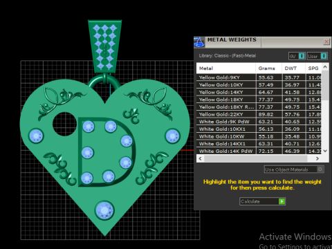Click the scroll down arrow of metal list
Viewport: 332px width, 249px height.
click(x=325, y=151)
